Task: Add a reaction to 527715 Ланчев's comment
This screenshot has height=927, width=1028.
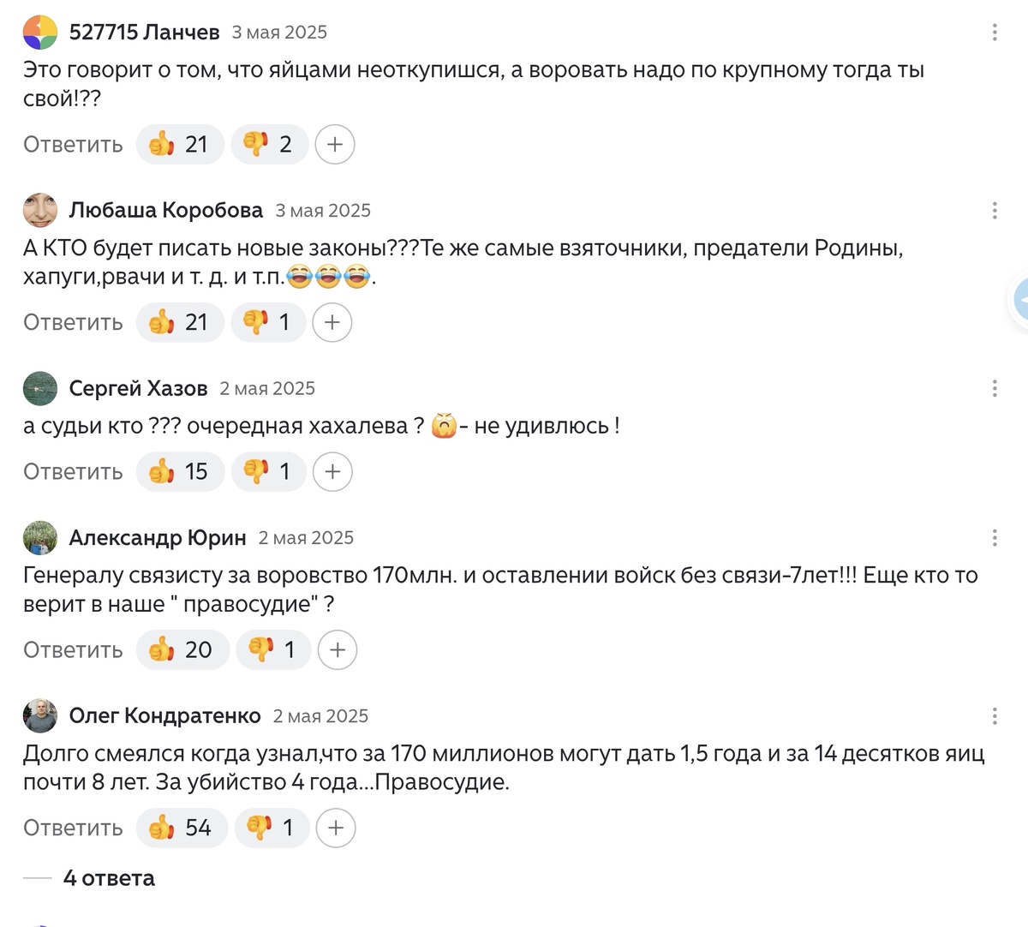Action: click(x=334, y=144)
